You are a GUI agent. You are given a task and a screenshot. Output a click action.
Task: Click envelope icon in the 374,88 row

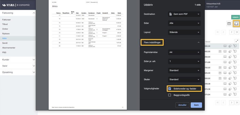pyautogui.click(x=225, y=62)
